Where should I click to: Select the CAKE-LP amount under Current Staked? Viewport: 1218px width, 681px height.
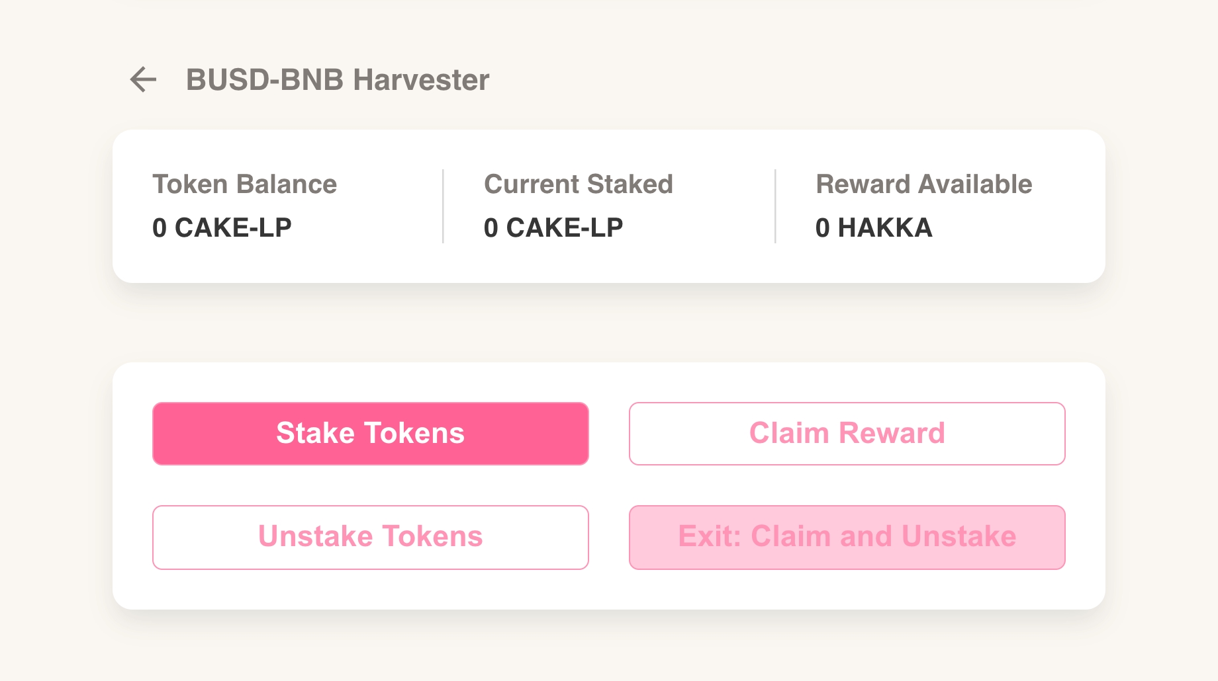553,227
